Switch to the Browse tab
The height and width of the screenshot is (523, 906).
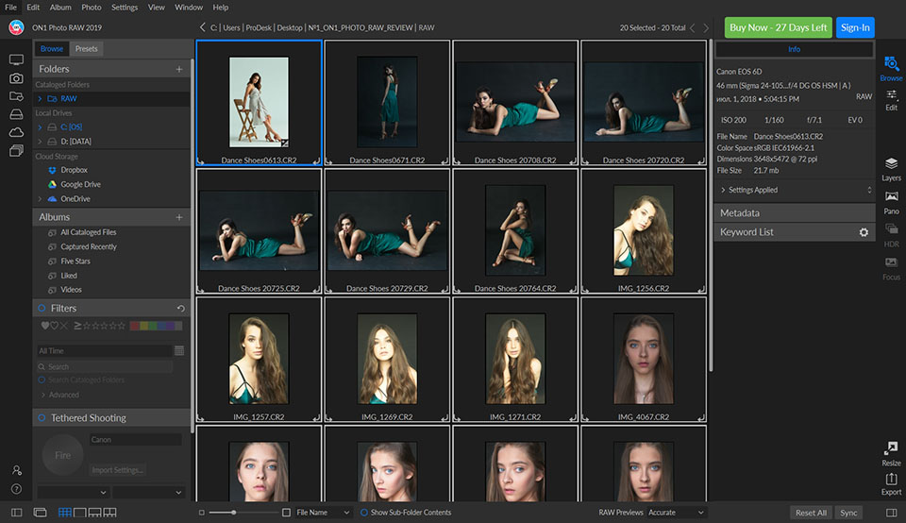pos(51,49)
